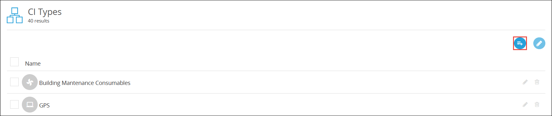The height and width of the screenshot is (116, 552).
Task: Open the Building Mantenance Consumables link
Action: tap(85, 83)
